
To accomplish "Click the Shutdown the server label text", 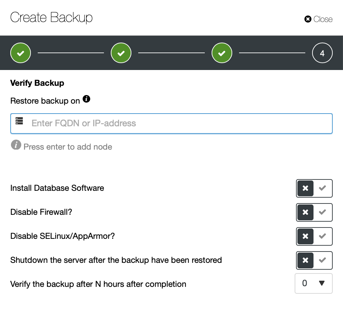I will click(116, 260).
